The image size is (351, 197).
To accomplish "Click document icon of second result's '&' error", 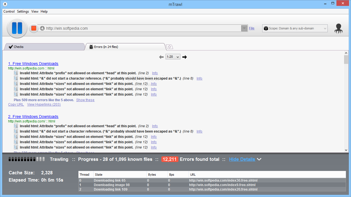I will 16,131.
